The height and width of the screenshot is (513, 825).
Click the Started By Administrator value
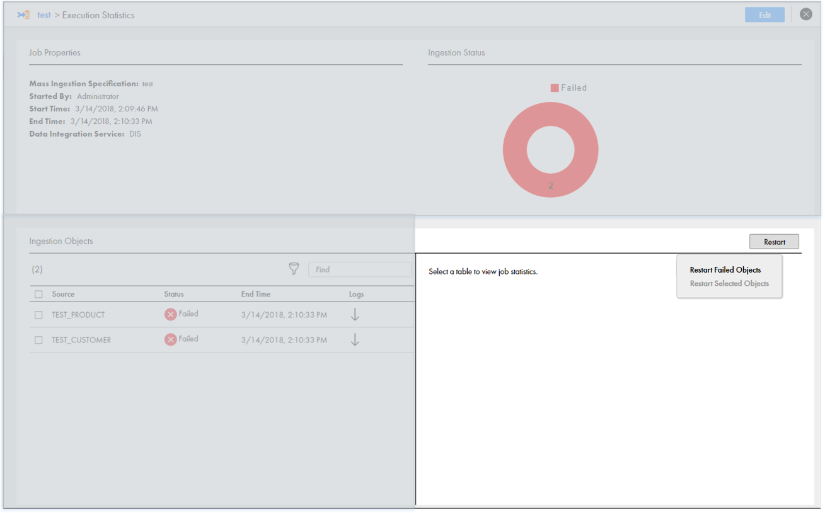[x=98, y=96]
